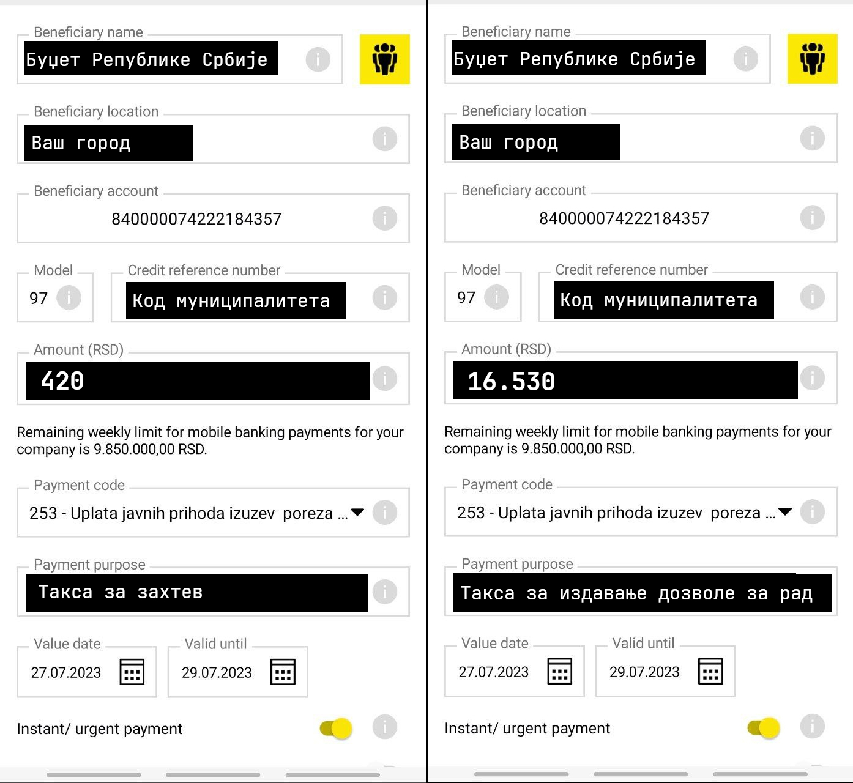This screenshot has width=853, height=783.
Task: Click Beneficiary account number in left form
Action: coord(196,219)
